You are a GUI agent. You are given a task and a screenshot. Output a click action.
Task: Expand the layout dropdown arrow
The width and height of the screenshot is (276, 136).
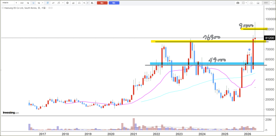(246, 3)
